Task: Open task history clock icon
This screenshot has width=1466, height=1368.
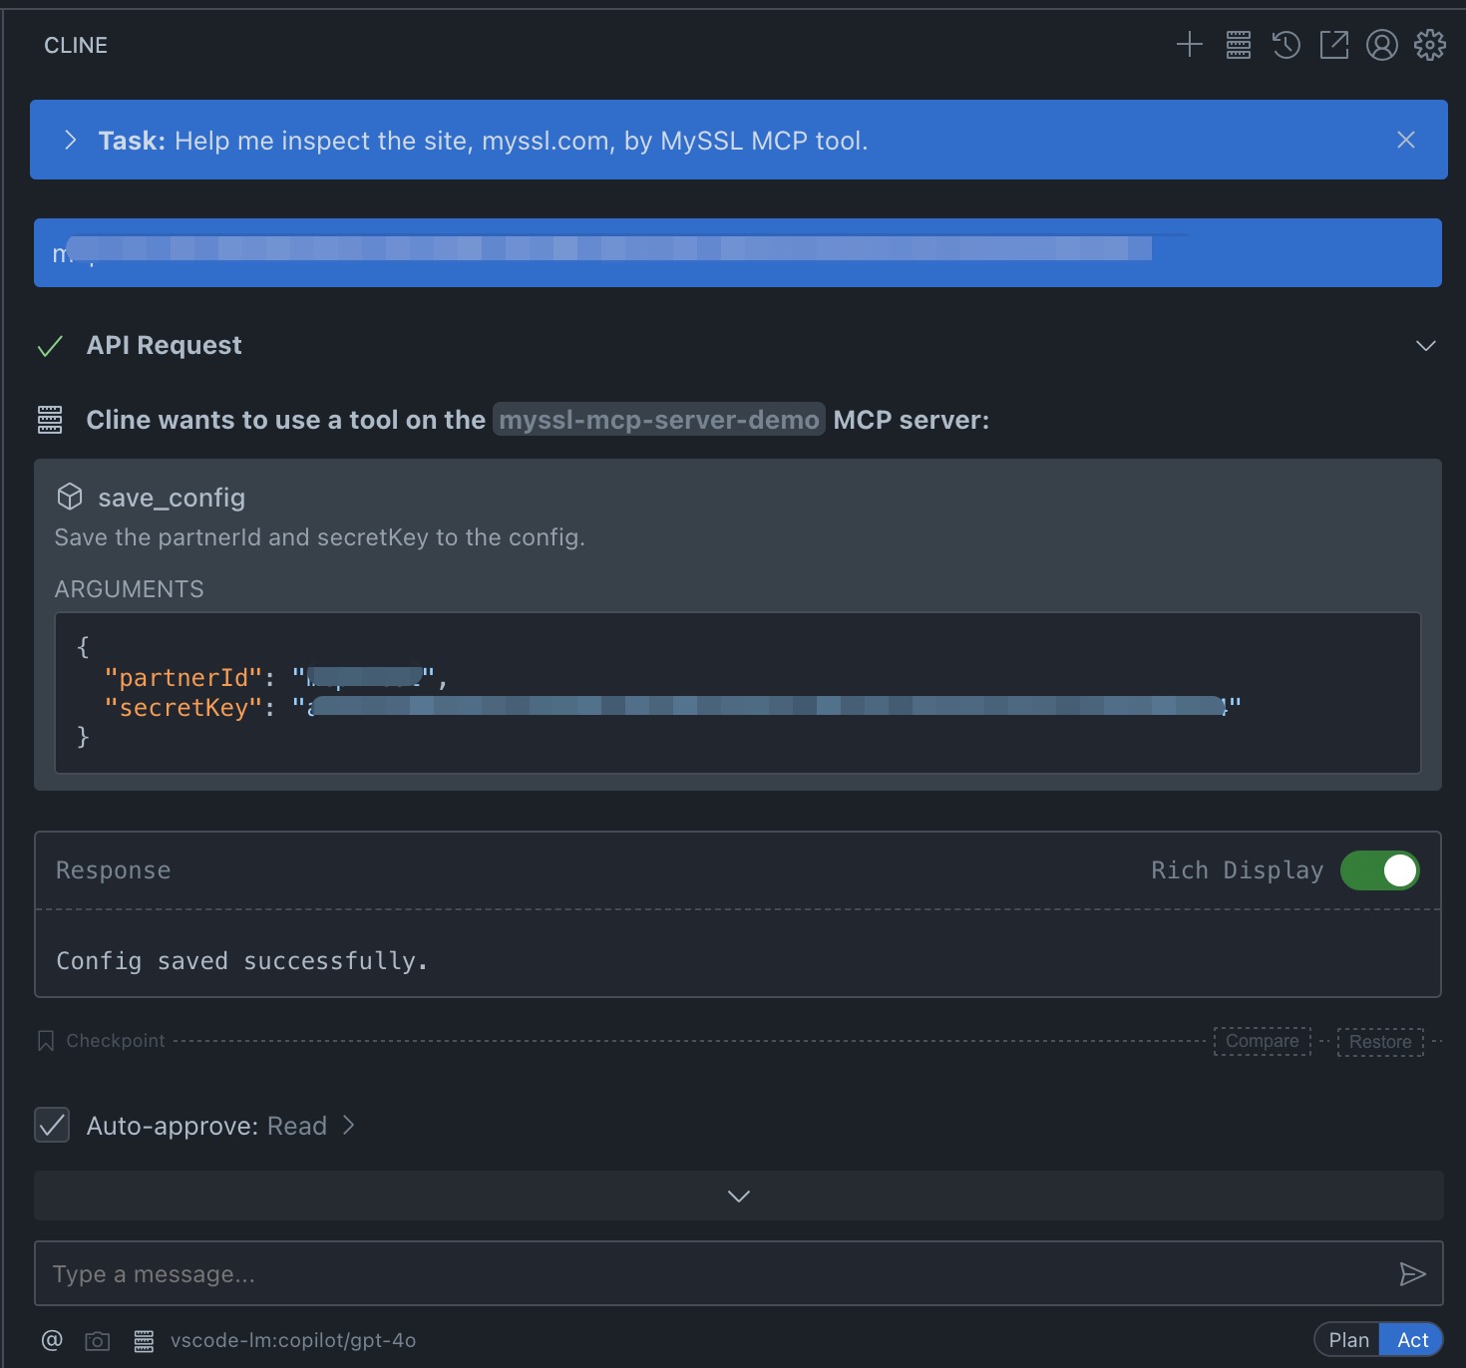Action: (x=1286, y=45)
